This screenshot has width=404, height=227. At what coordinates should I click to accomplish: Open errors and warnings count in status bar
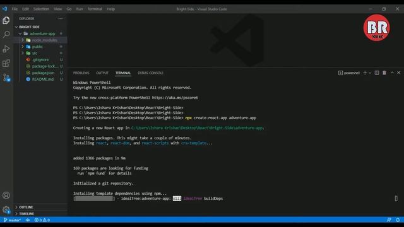[x=42, y=220]
